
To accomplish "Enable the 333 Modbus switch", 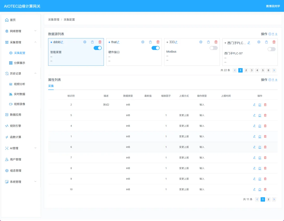I will coord(214,48).
